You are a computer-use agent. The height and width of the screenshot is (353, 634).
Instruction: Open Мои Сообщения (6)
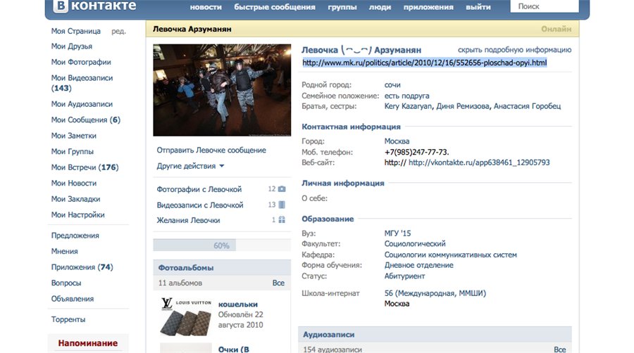pyautogui.click(x=86, y=120)
